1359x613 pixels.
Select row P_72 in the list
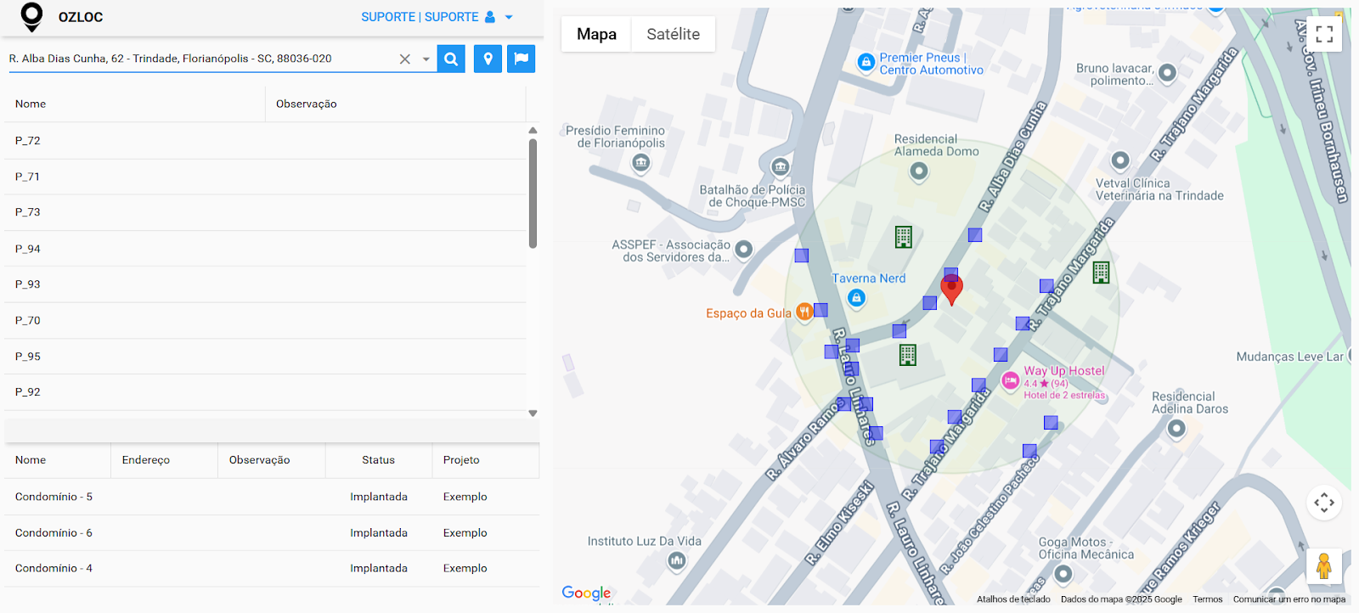tap(265, 141)
